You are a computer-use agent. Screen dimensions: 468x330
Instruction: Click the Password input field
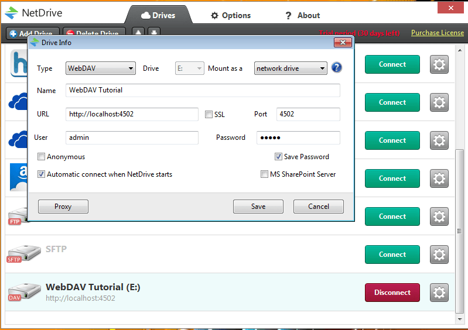(x=298, y=137)
